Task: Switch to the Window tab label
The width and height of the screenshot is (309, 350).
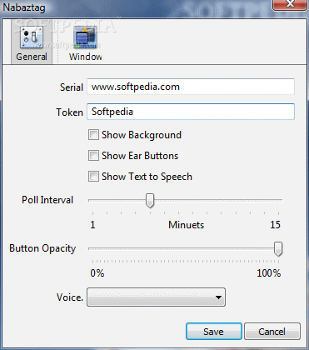Action: pos(86,57)
